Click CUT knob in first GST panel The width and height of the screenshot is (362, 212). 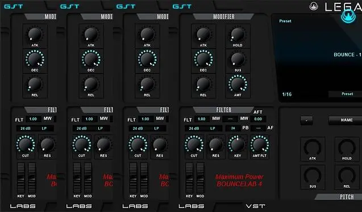tap(26, 145)
